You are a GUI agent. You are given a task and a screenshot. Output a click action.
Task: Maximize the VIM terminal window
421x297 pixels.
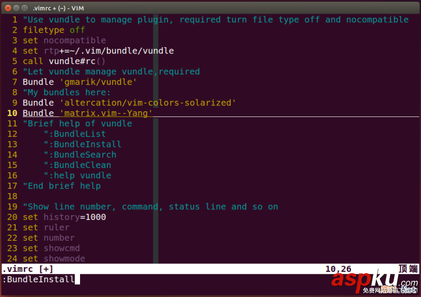[24, 8]
